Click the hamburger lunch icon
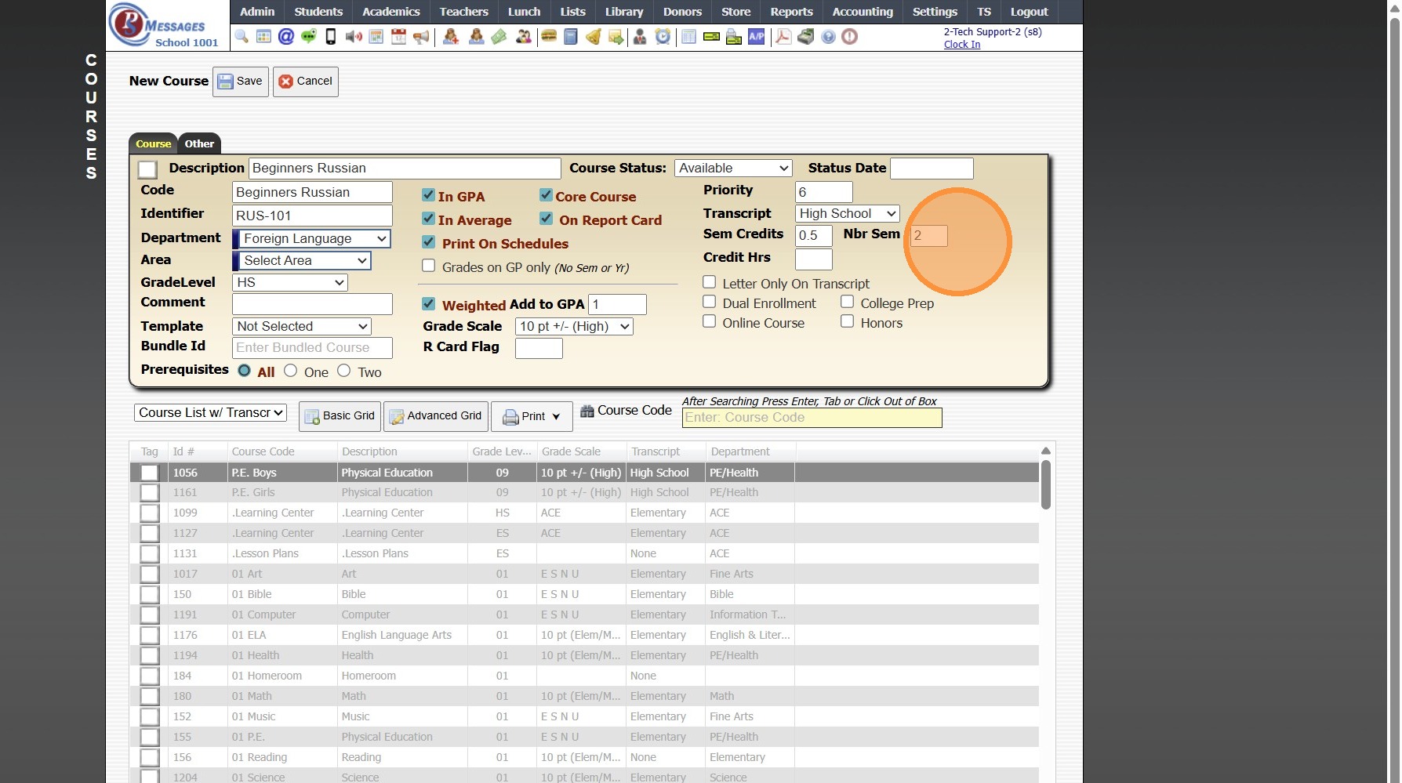The height and width of the screenshot is (783, 1402). click(549, 37)
